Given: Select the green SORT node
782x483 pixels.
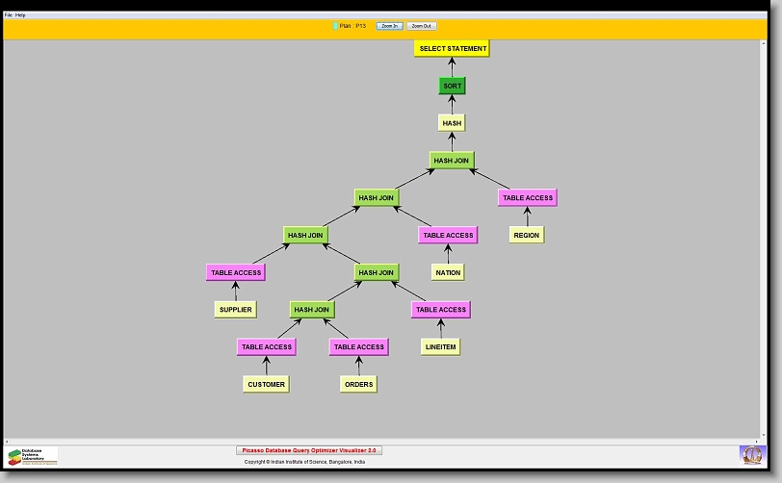Looking at the screenshot, I should pyautogui.click(x=452, y=86).
